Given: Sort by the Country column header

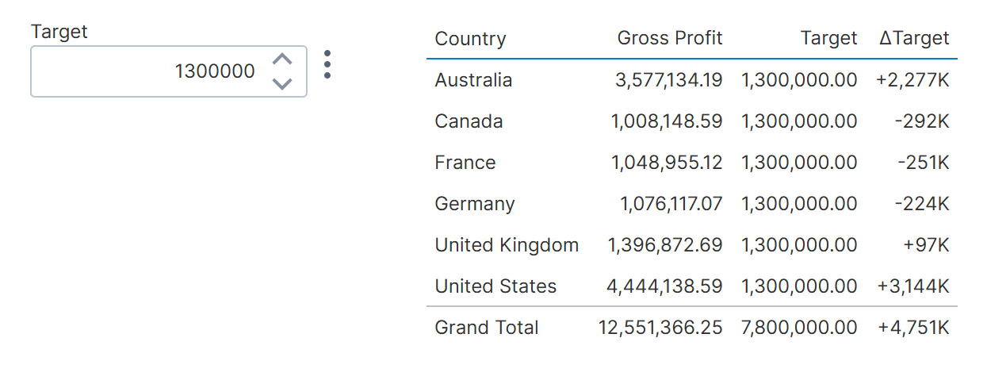Looking at the screenshot, I should pyautogui.click(x=470, y=38).
